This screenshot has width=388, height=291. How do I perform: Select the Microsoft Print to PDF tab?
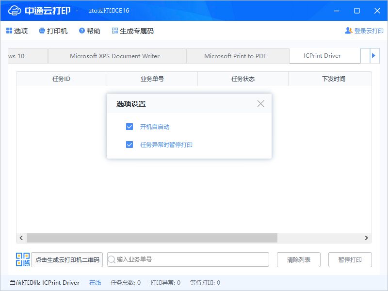click(x=237, y=55)
